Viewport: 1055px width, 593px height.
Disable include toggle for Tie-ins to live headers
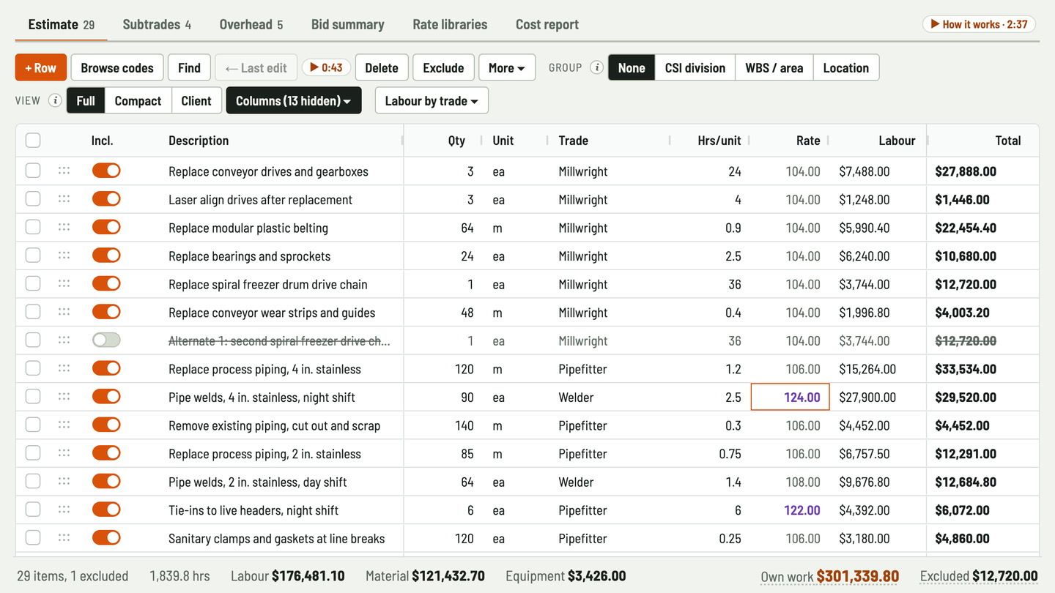(106, 510)
